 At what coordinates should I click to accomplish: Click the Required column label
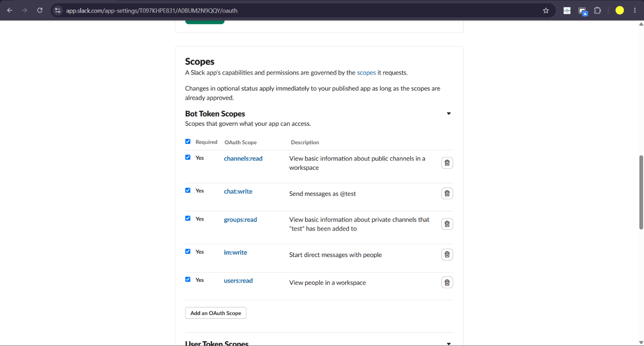pyautogui.click(x=206, y=142)
